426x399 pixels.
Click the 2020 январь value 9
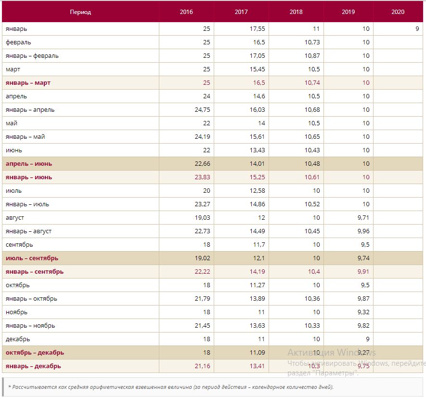[x=417, y=29]
